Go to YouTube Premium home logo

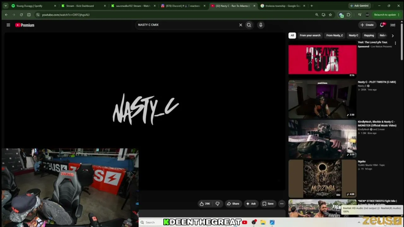point(25,25)
